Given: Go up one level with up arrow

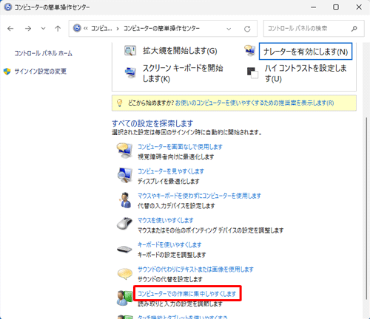Looking at the screenshot, I should click(x=58, y=29).
